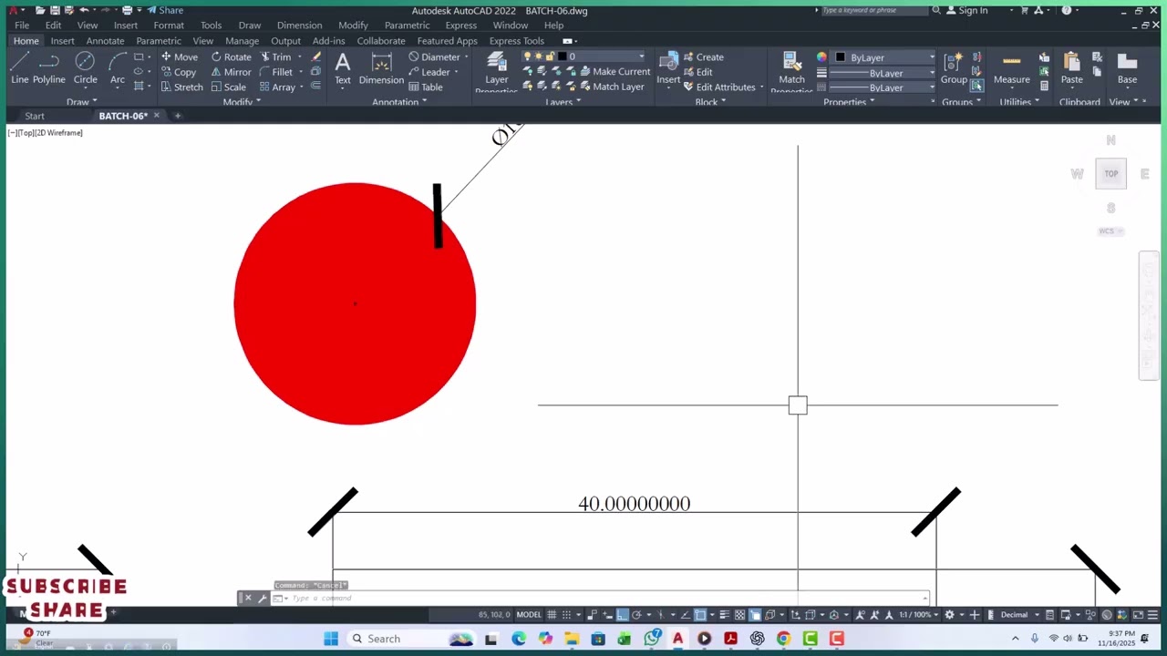Select the Line drawing tool

click(19, 67)
